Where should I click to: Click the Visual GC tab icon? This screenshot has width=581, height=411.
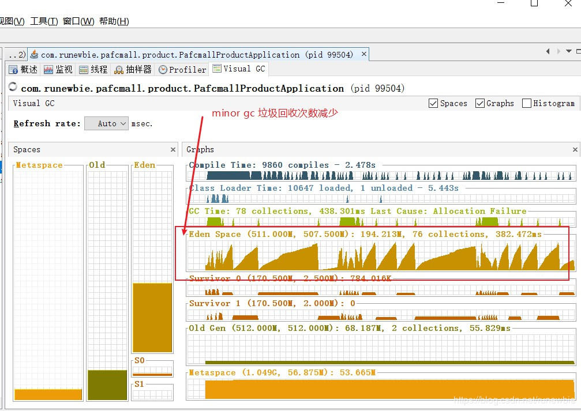217,68
